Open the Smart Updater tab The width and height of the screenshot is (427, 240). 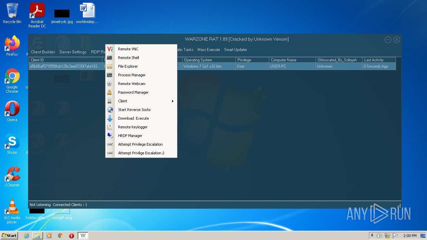[x=236, y=50]
